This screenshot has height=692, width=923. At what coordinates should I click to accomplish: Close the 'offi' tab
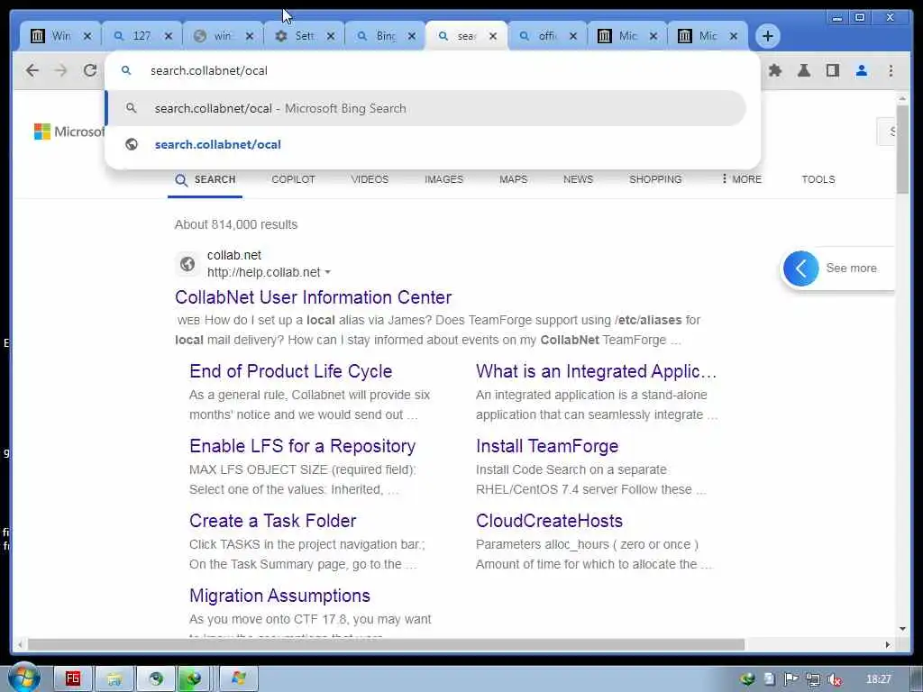(x=572, y=36)
